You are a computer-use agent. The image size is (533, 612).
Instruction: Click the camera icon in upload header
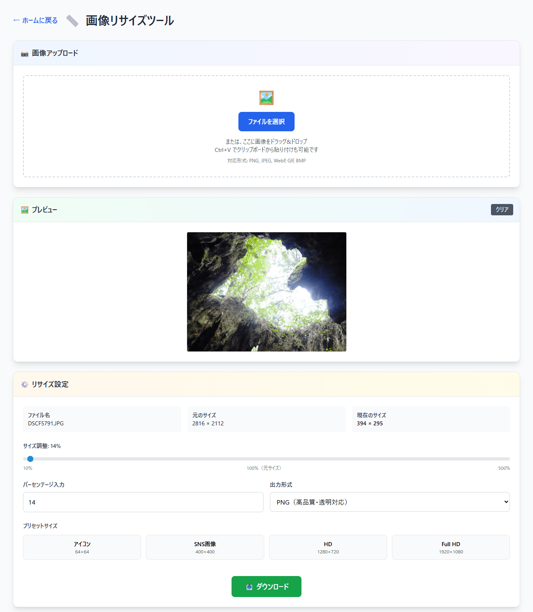tap(25, 54)
